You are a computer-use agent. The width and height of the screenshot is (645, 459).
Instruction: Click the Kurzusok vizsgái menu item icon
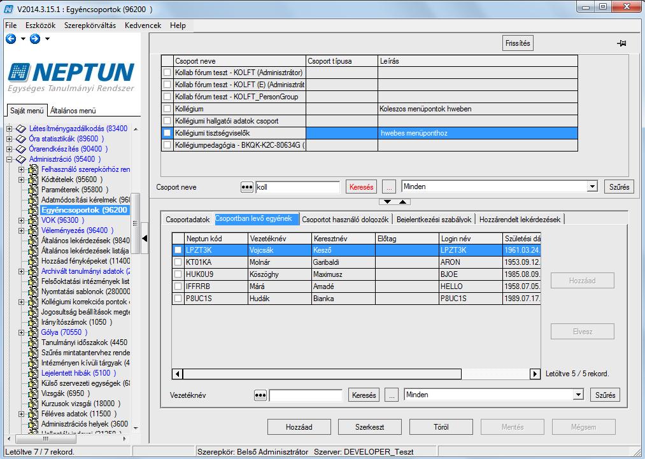(33, 404)
